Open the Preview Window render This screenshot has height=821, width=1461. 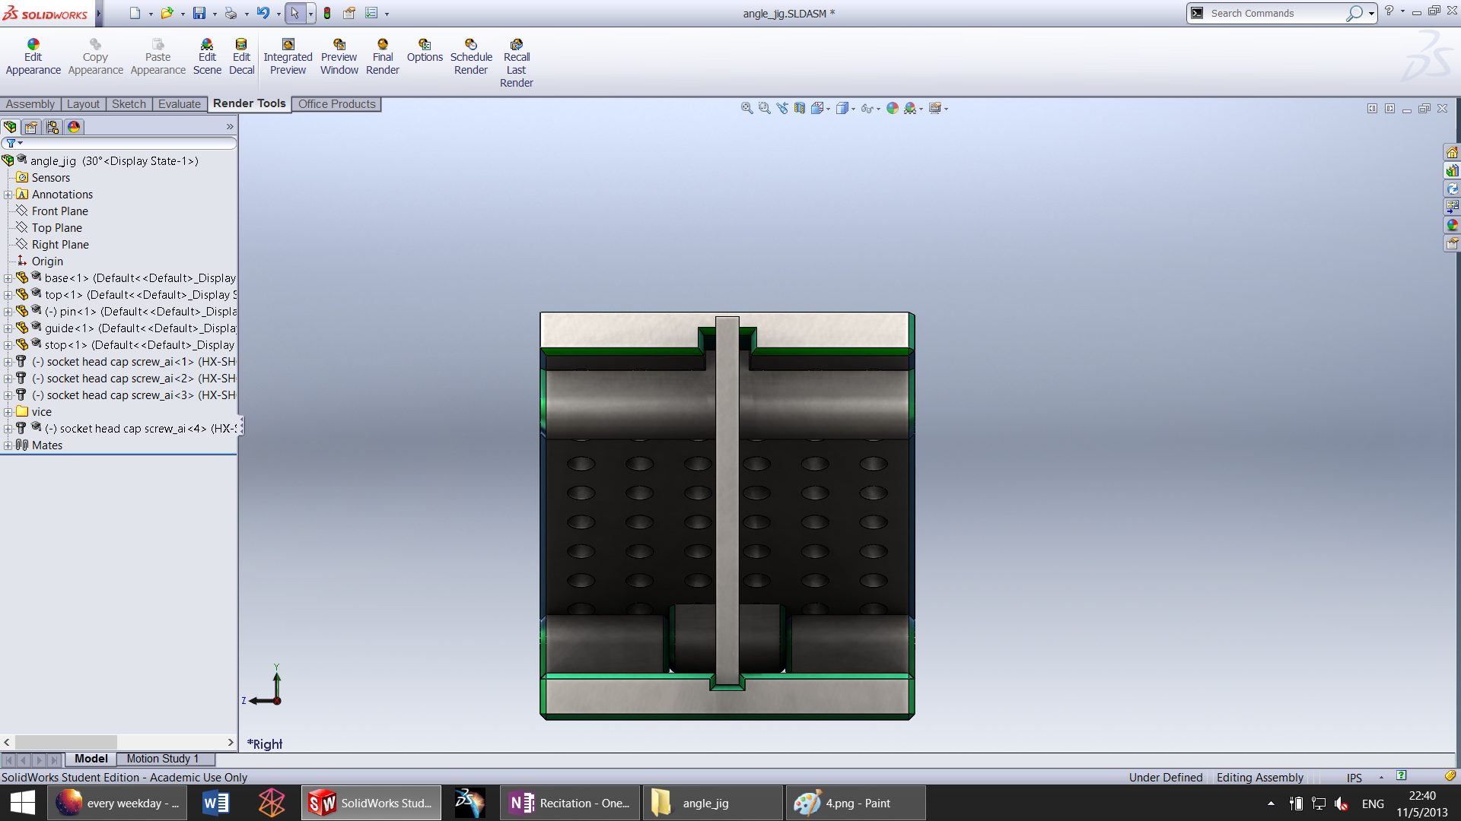tap(339, 58)
